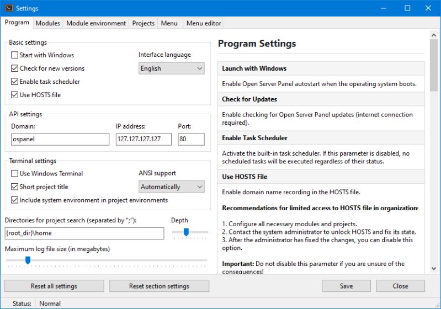Click the Program Settings title
441x309 pixels.
(257, 44)
